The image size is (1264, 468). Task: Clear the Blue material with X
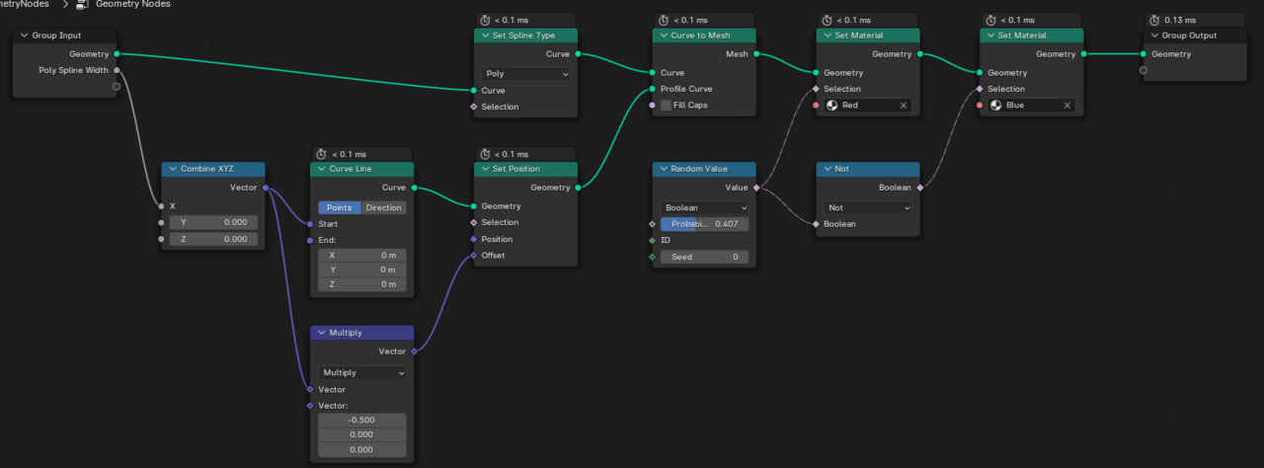coord(1066,105)
